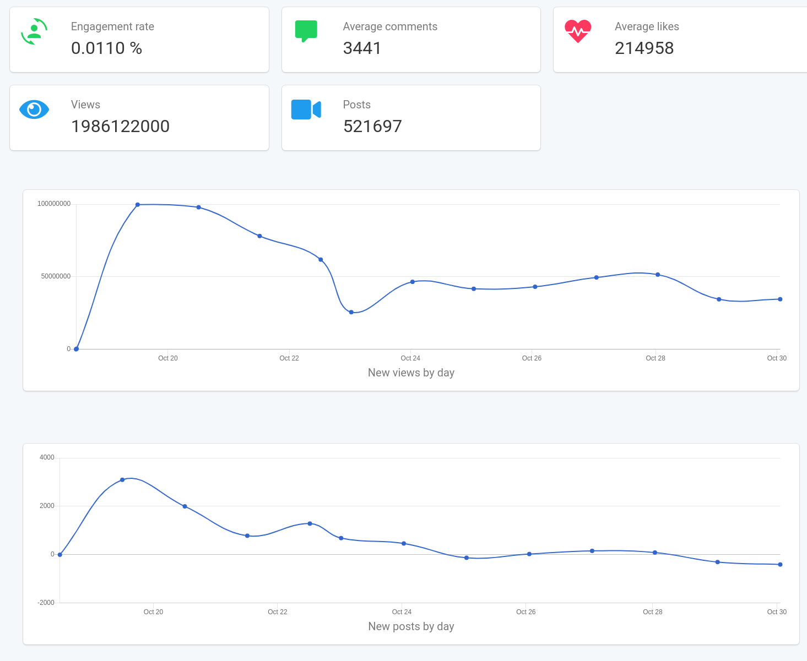Click the 2000 y-axis label

(x=47, y=506)
